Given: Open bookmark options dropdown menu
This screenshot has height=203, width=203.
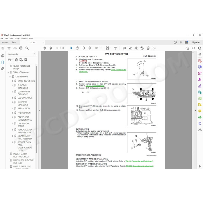Looking at the screenshot, I should [10, 60].
